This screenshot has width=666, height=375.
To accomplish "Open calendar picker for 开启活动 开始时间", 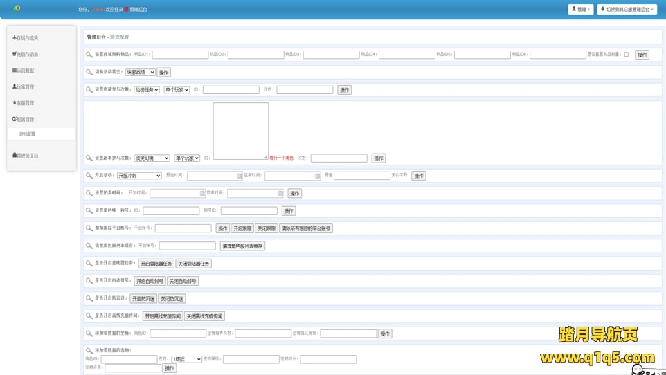I will click(x=240, y=176).
